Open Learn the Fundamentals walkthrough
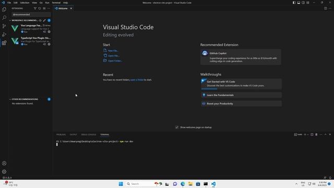 tap(241, 95)
